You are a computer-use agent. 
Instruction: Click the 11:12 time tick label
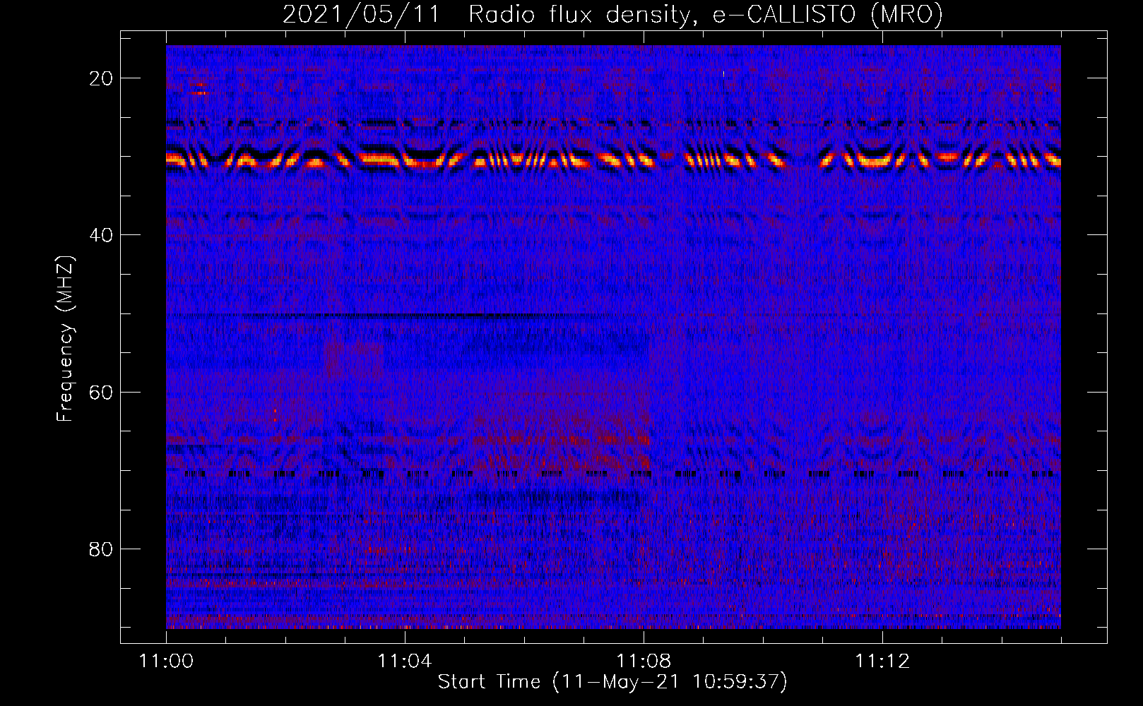point(882,662)
